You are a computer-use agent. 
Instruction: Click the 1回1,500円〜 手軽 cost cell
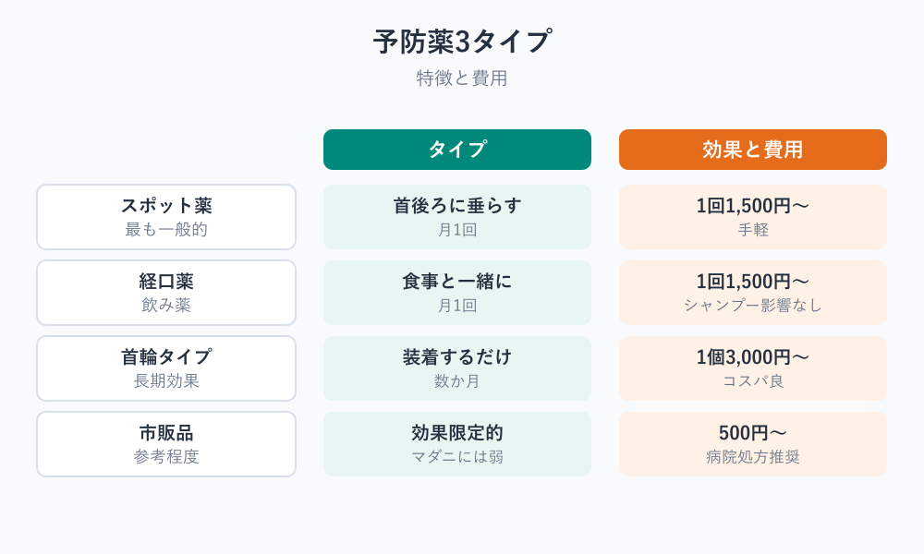[x=752, y=217]
